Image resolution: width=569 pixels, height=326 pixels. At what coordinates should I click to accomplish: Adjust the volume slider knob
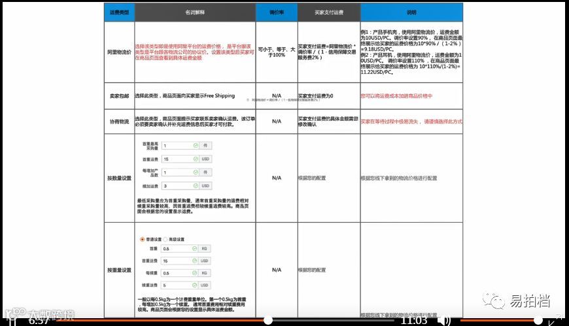point(538,320)
